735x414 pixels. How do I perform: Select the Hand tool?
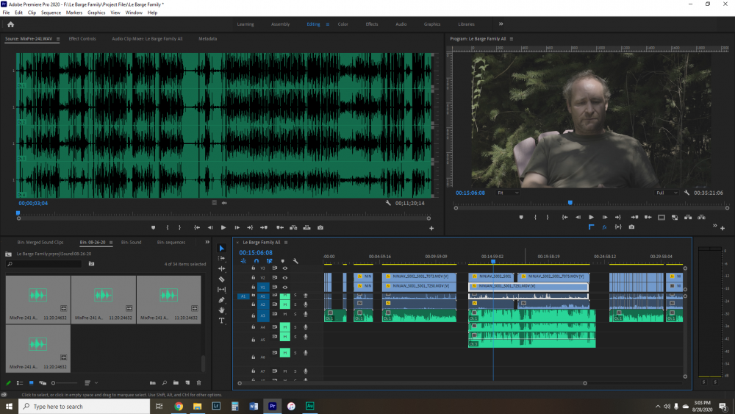222,310
